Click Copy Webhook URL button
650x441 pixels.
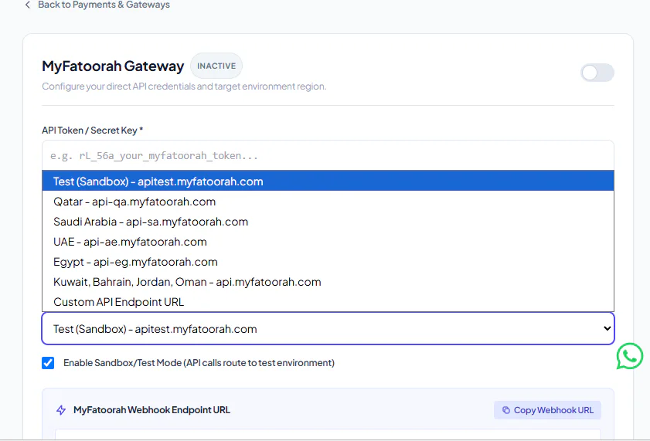(x=547, y=410)
